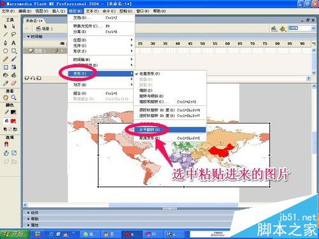
Task: Switch to the 未命名-1* document tab
Action: click(34, 20)
